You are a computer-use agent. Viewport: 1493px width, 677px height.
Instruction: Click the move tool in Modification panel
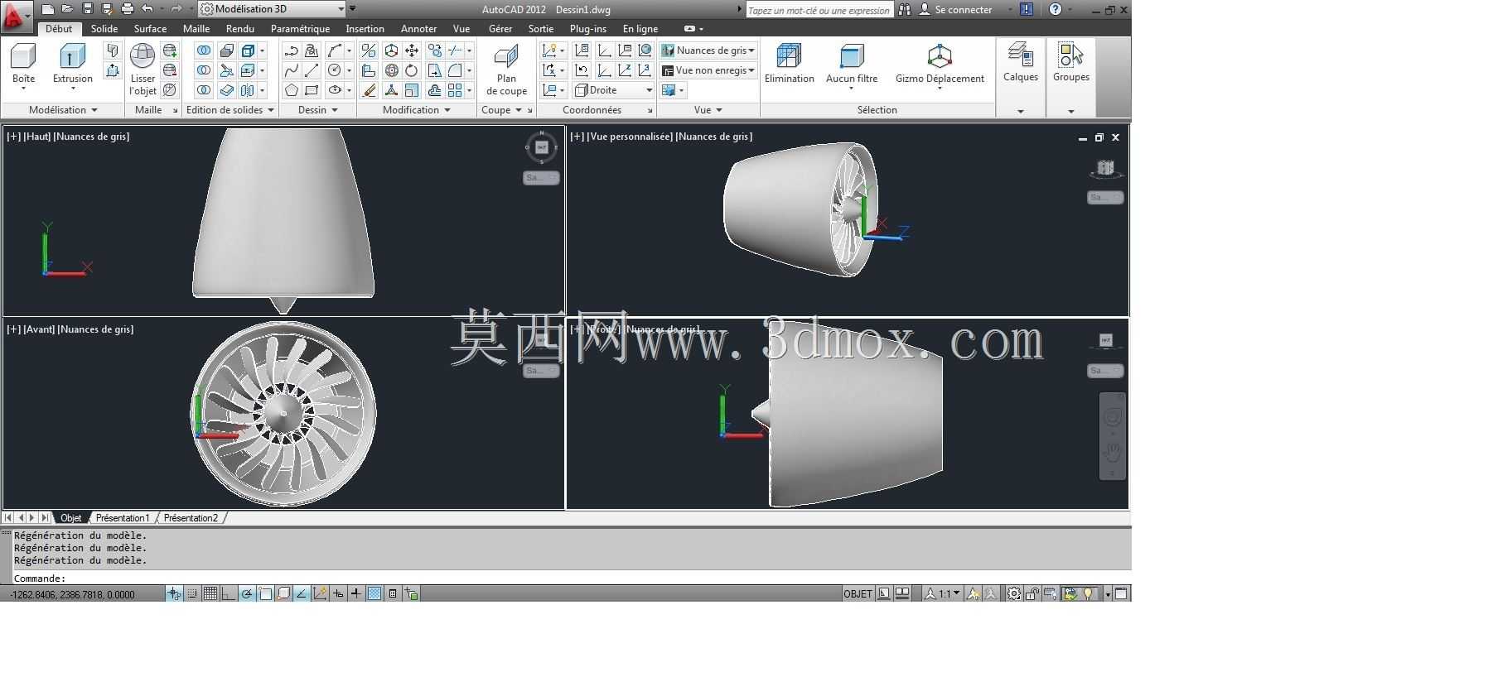click(x=412, y=50)
